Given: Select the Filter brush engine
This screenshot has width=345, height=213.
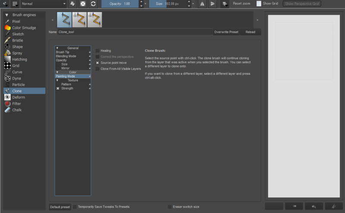Looking at the screenshot, I should (24, 104).
